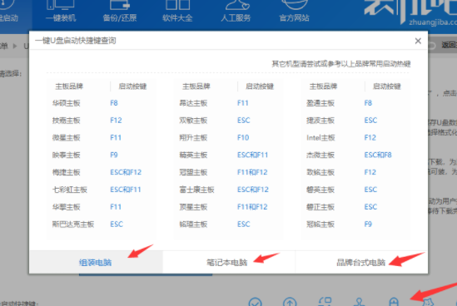457x306 pixels.
Task: Click the F9 key for 冠铭主板
Action: (368, 225)
